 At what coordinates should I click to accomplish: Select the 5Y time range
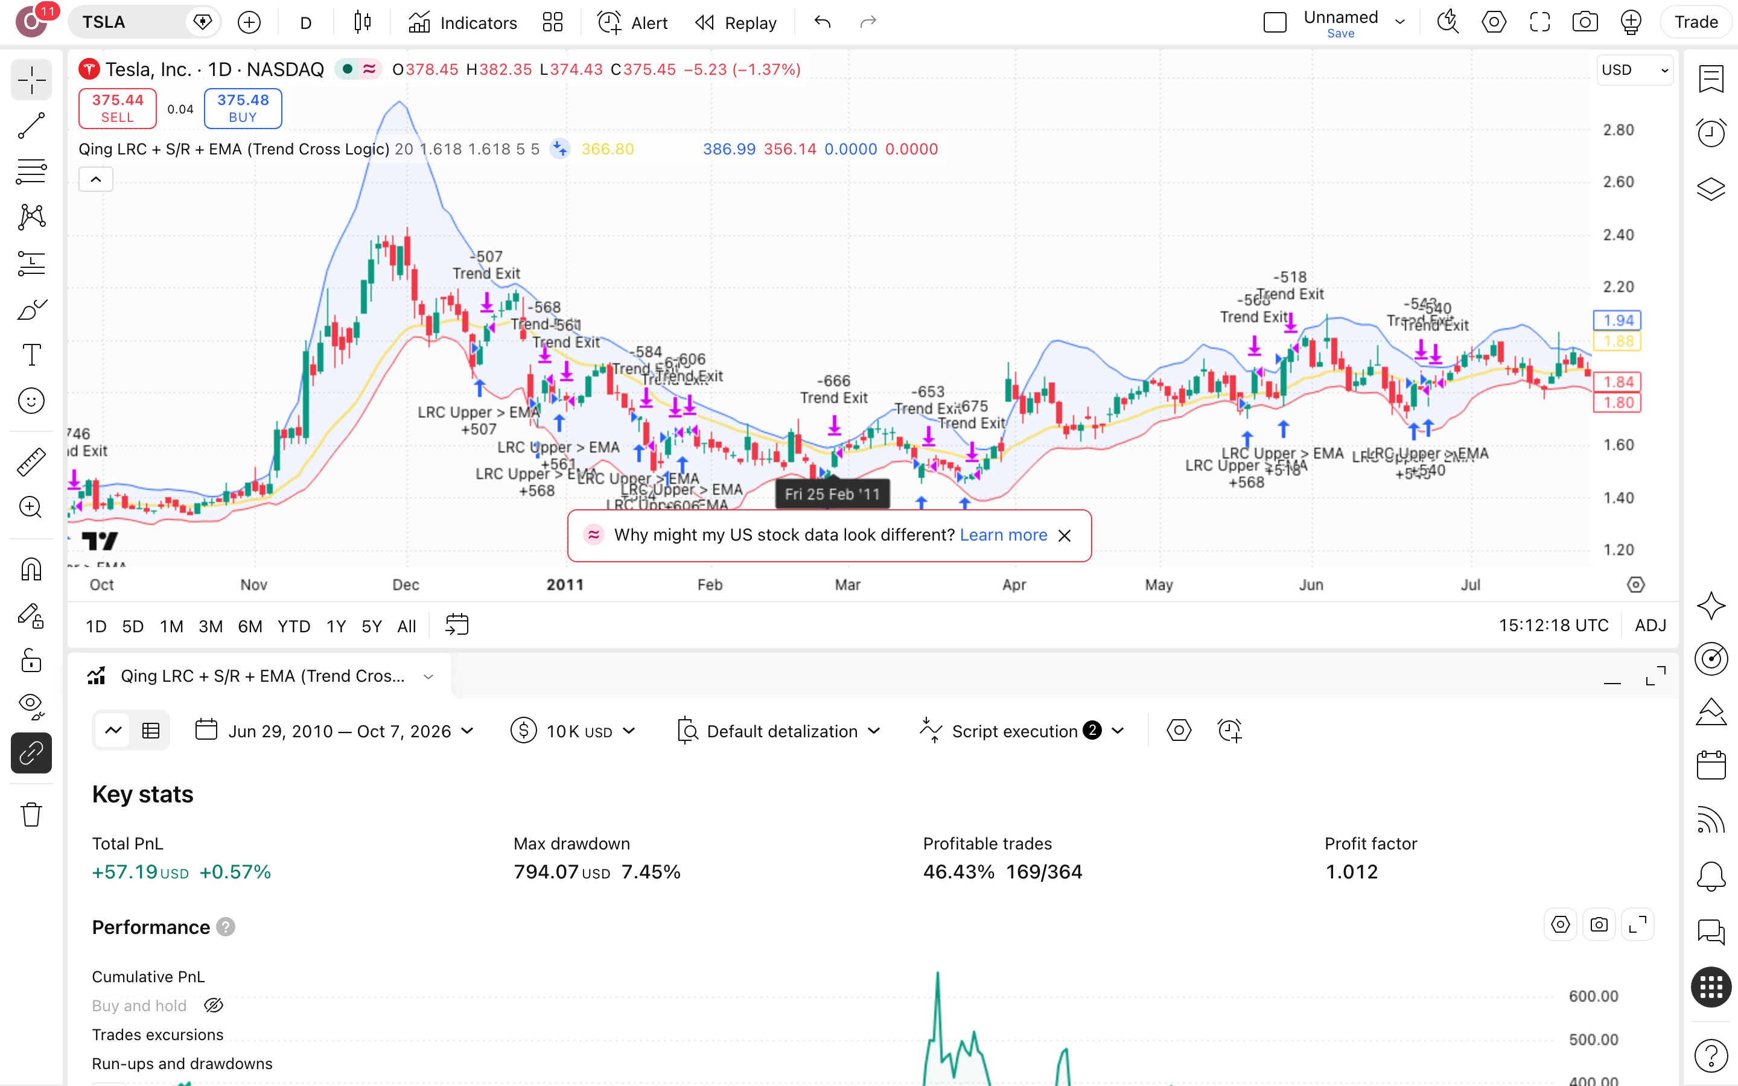pyautogui.click(x=371, y=626)
